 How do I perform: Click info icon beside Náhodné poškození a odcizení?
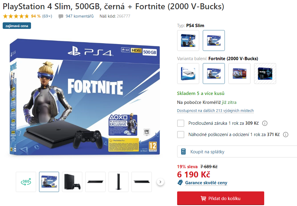pyautogui.click(x=285, y=135)
